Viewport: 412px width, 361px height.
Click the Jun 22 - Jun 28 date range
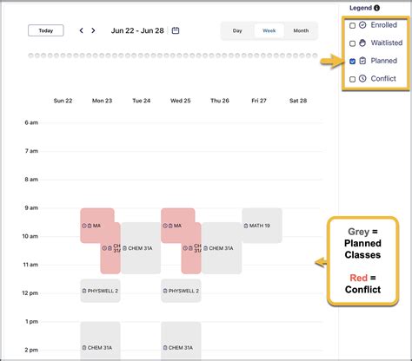pyautogui.click(x=137, y=30)
